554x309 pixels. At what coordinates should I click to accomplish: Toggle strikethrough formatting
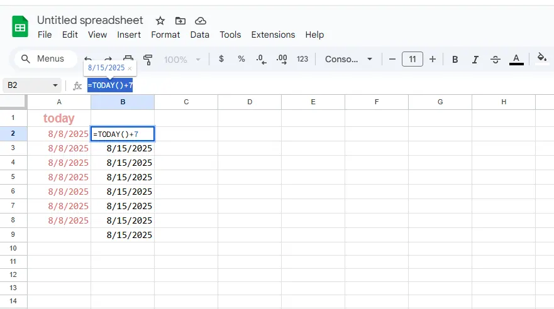pyautogui.click(x=496, y=59)
